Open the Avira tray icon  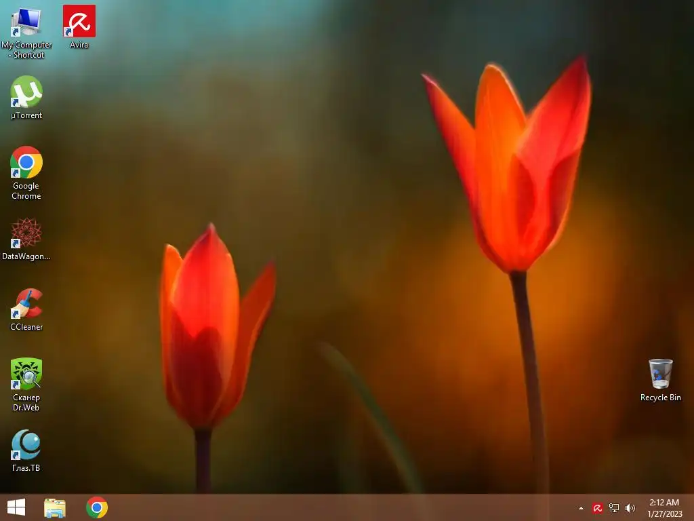tap(598, 508)
